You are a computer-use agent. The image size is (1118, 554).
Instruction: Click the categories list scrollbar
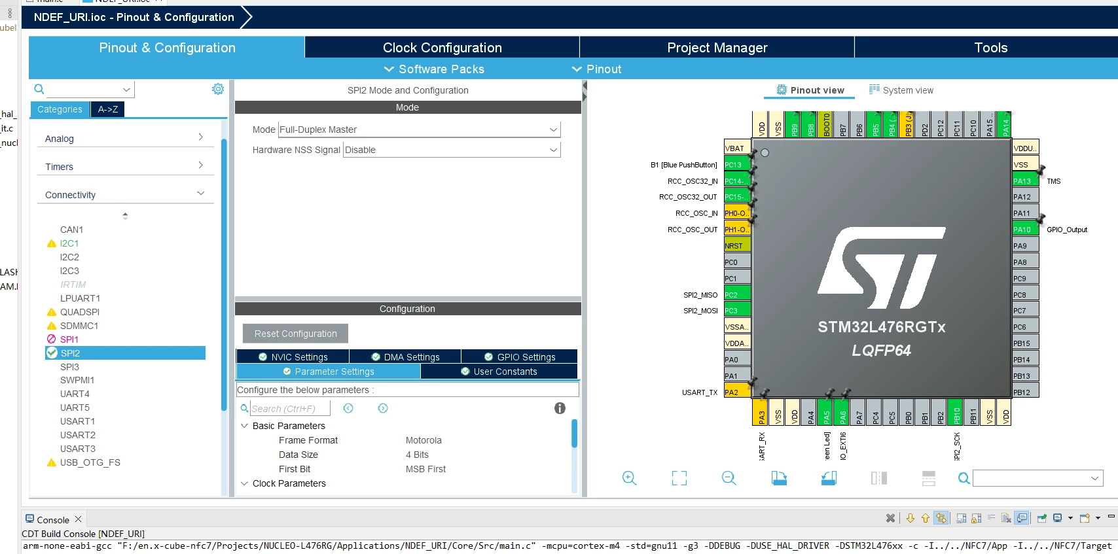coord(224,275)
